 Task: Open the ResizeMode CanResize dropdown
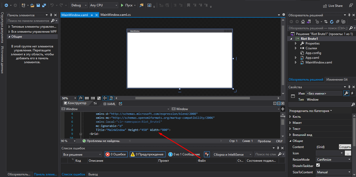pyautogui.click(x=334, y=159)
